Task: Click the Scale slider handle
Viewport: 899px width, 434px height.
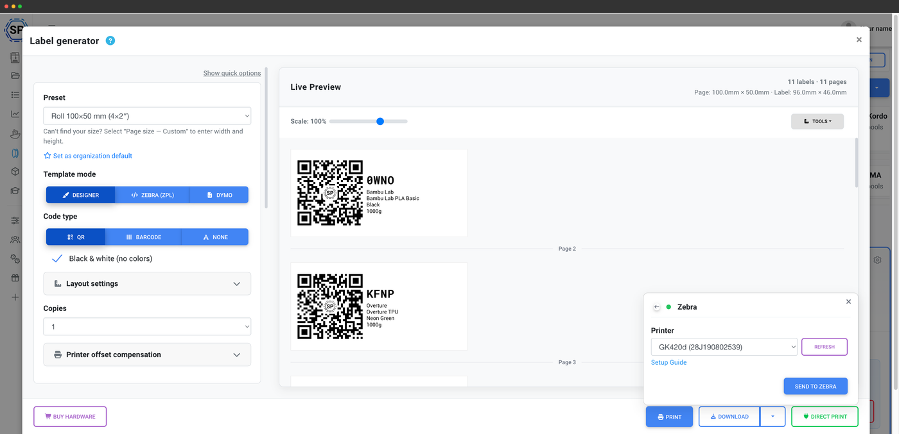Action: pos(380,121)
